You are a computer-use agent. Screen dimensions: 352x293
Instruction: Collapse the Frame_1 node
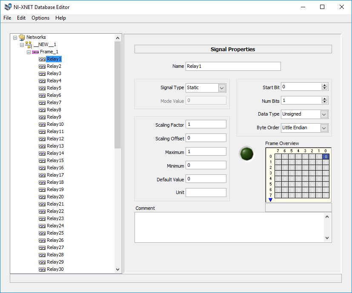[x=29, y=52]
